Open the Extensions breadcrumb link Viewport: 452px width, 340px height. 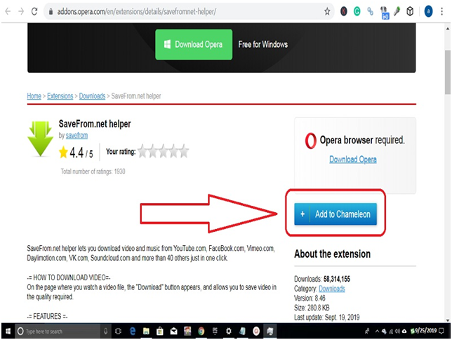click(60, 96)
